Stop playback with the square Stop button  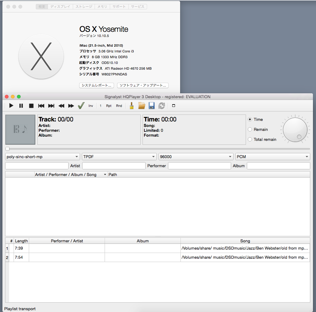[31, 106]
